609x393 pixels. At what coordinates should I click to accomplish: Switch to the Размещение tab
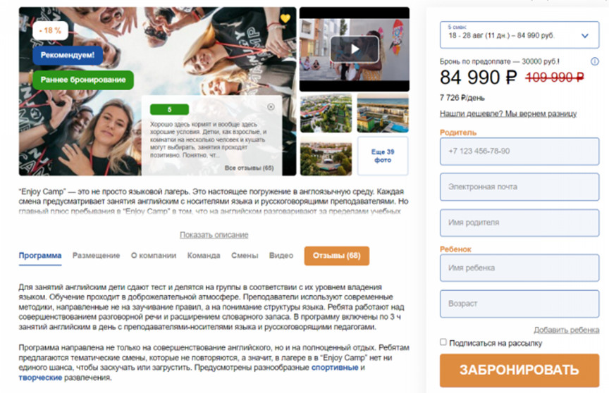[96, 255]
